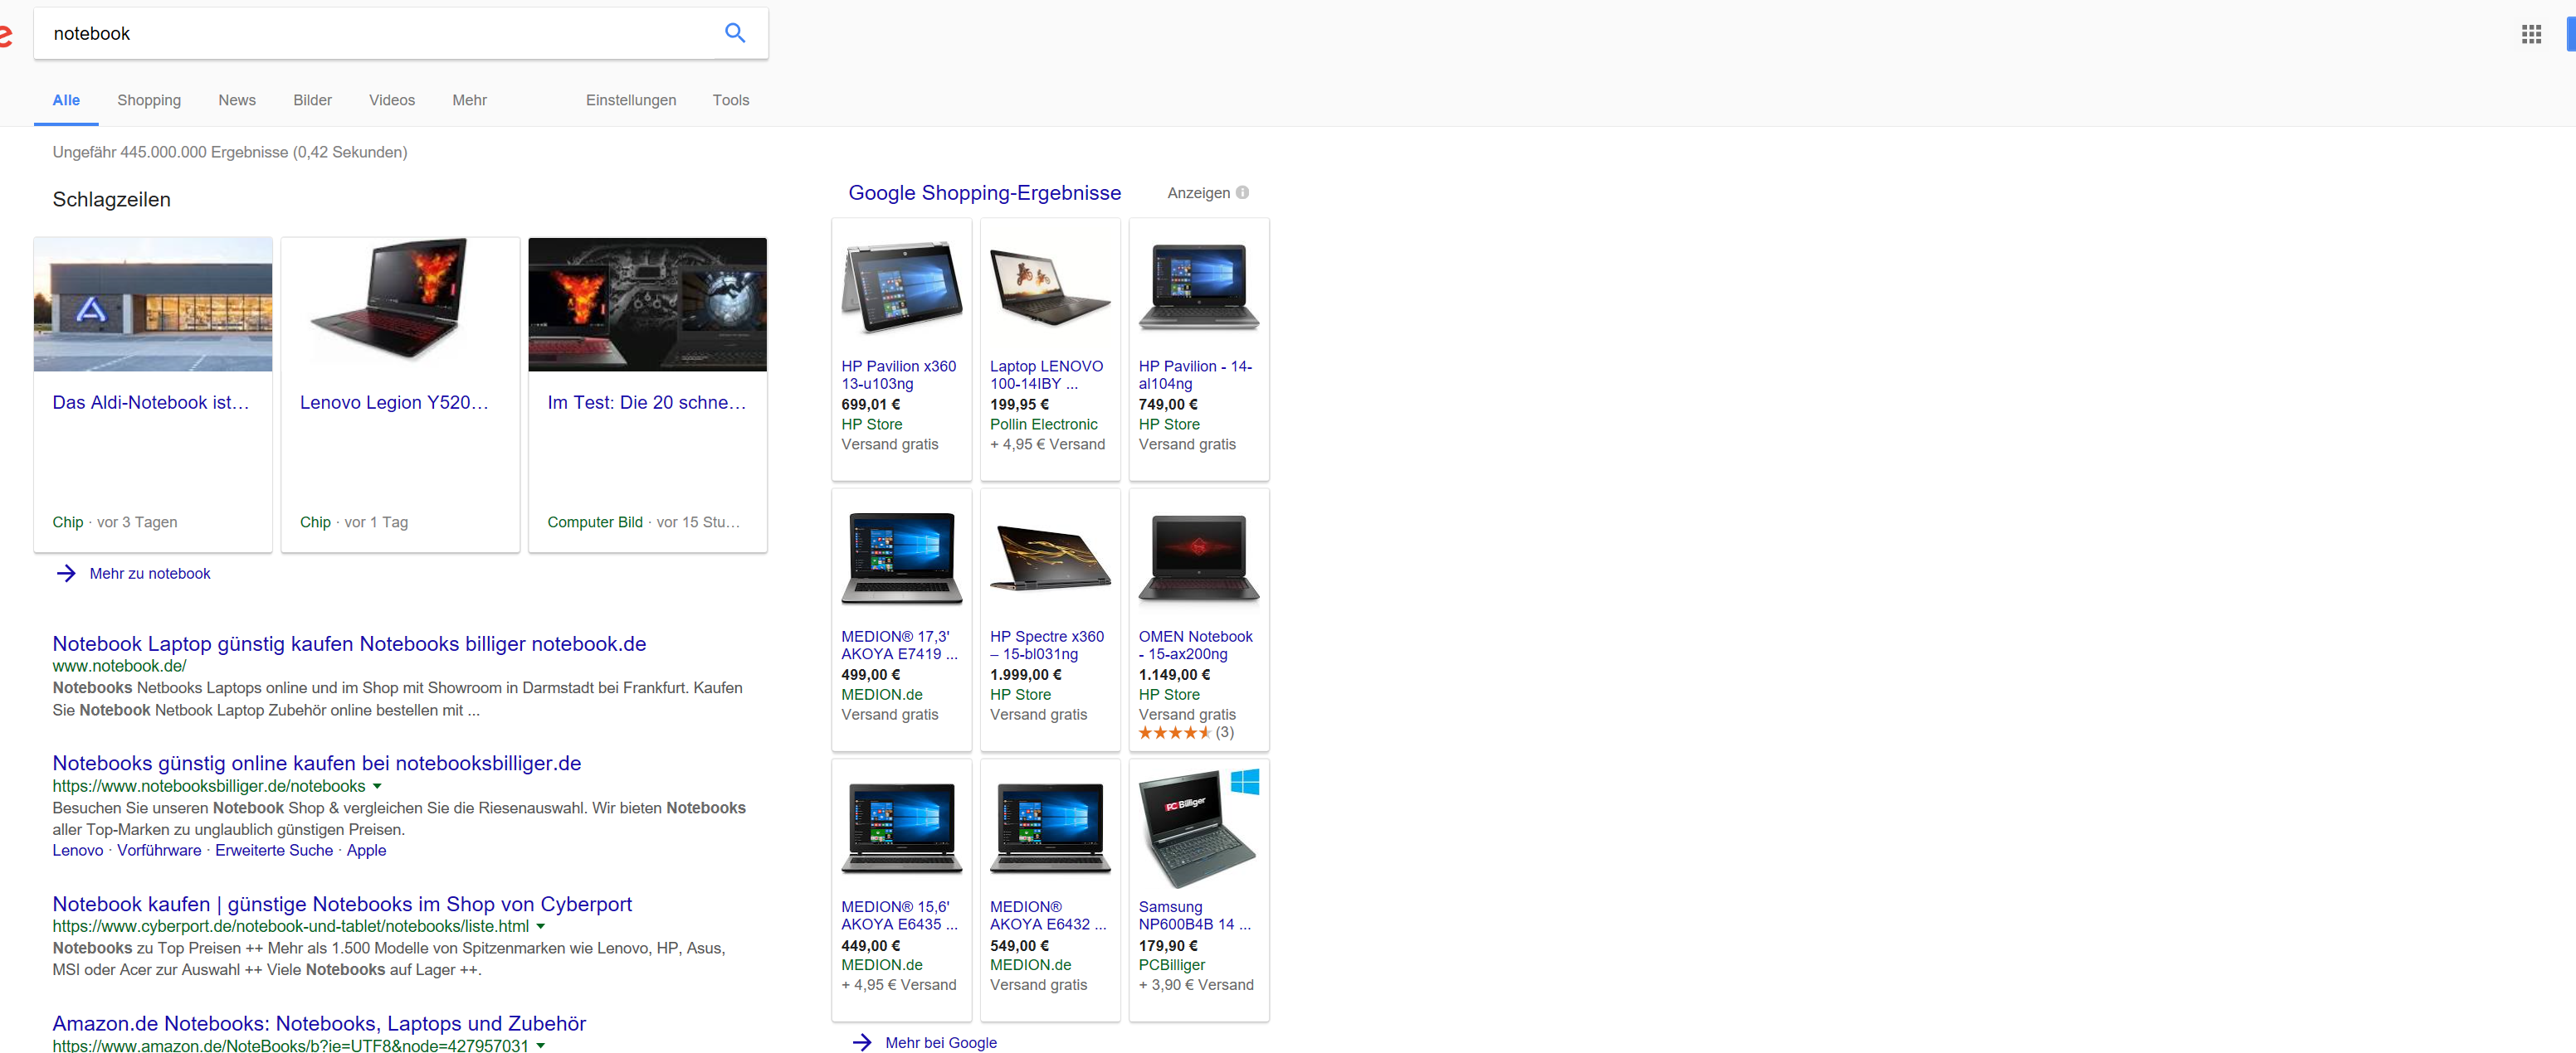Expand dropdown arrow next to amazon.de URL
Screen dimensions: 2576x1053
coord(541,1045)
